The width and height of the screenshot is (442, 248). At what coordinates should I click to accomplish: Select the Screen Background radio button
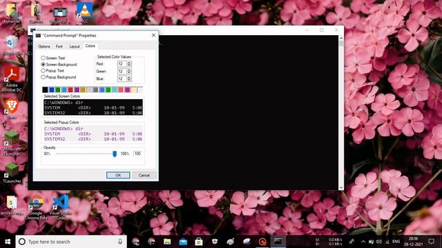click(x=43, y=64)
